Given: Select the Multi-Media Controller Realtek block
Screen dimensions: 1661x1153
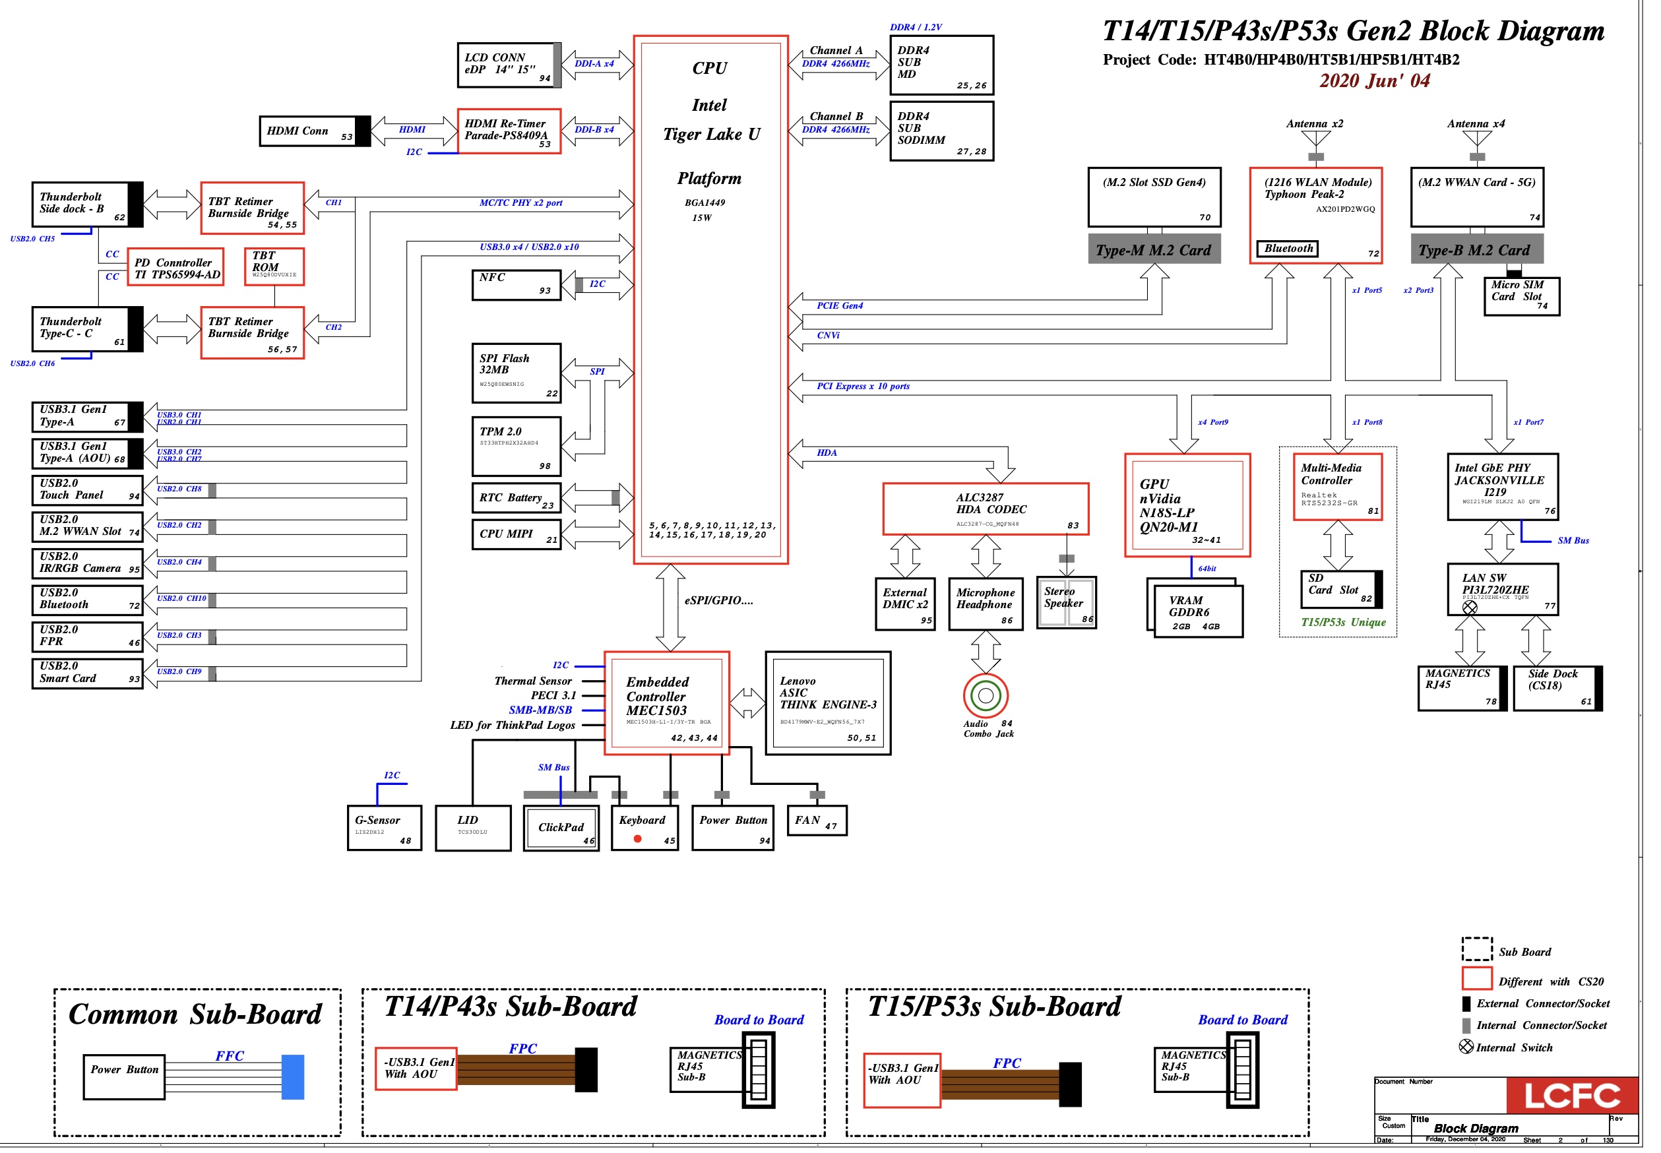Looking at the screenshot, I should coord(1337,487).
